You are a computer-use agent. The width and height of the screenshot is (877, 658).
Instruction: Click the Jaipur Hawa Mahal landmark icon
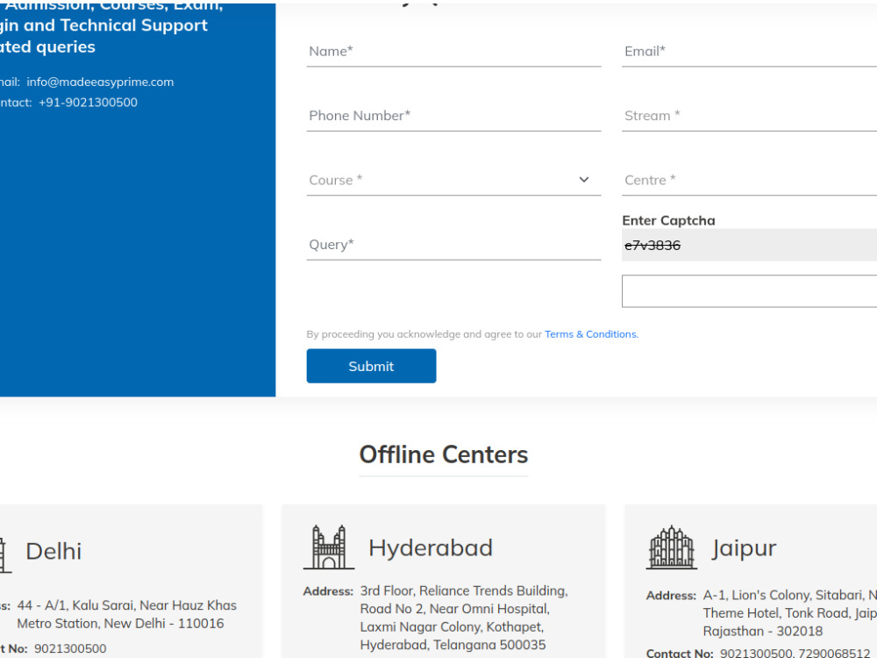[x=671, y=547]
